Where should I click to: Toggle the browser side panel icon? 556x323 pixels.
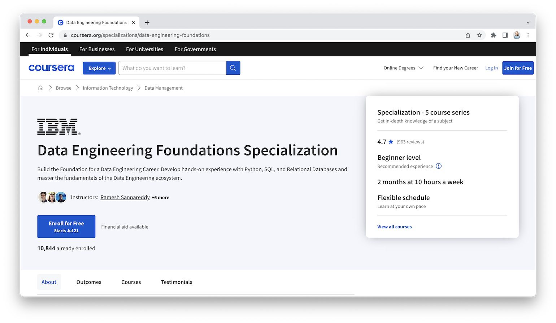(x=505, y=35)
